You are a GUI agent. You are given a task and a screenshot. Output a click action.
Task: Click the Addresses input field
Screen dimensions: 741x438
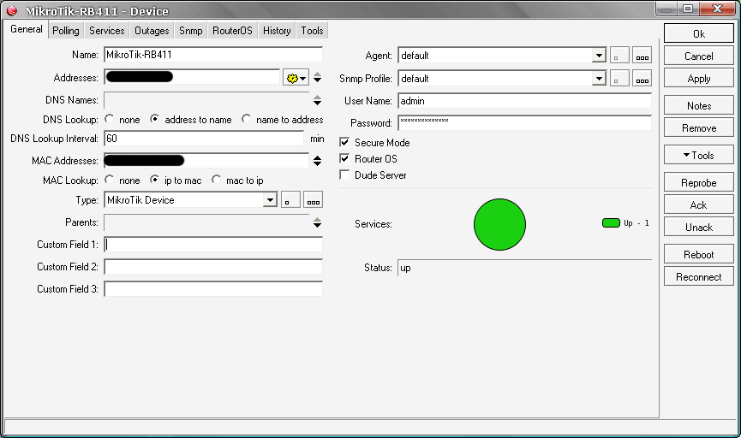(192, 77)
